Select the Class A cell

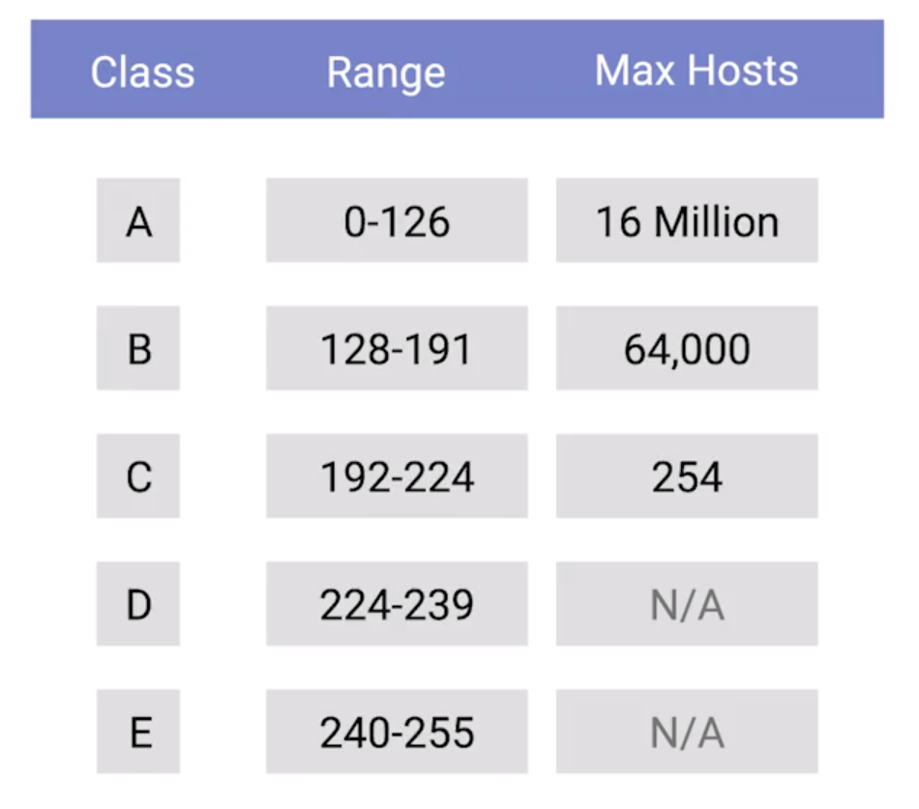[x=138, y=221]
